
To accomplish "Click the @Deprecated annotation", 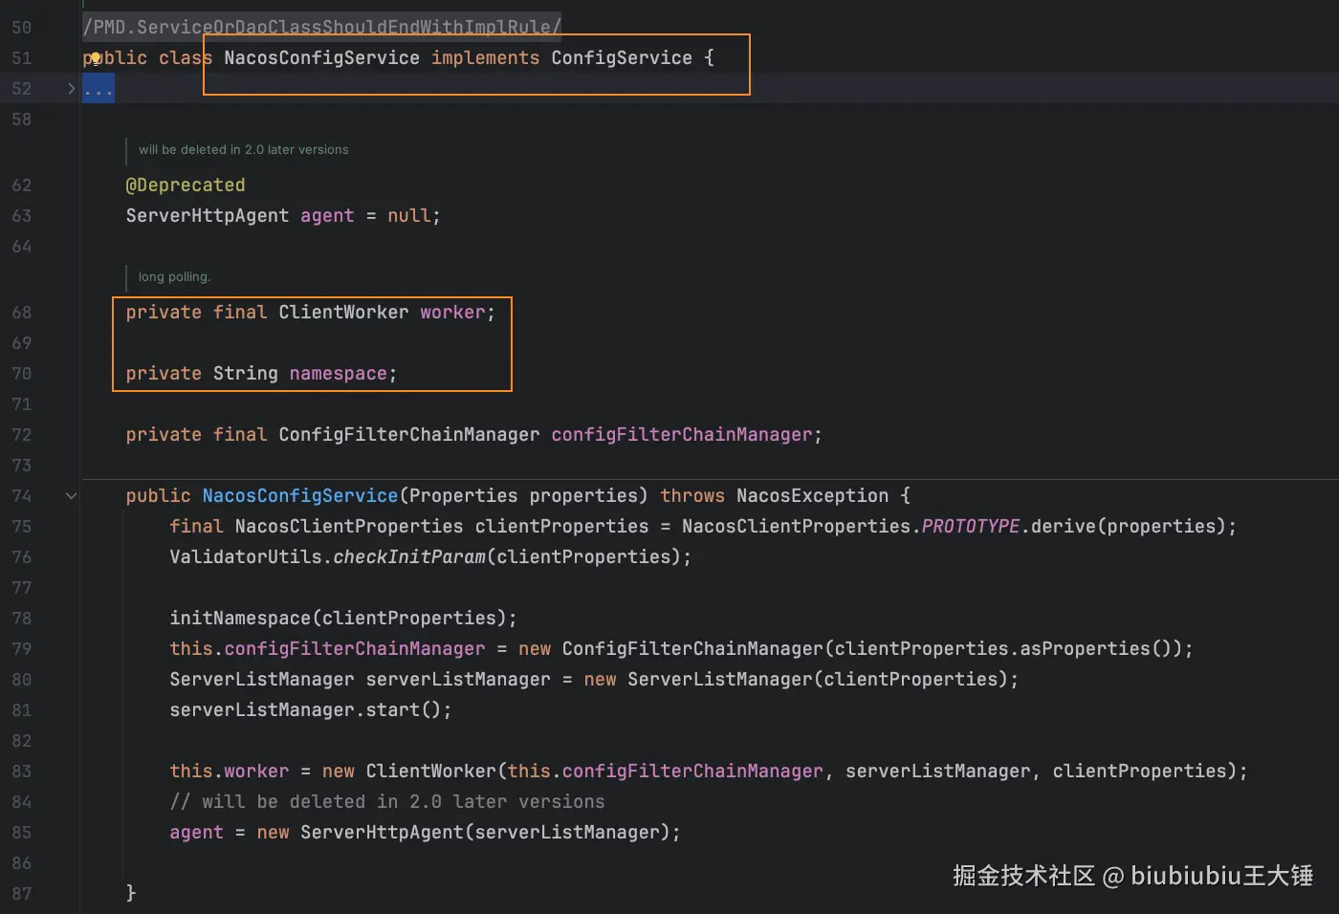I will [186, 185].
